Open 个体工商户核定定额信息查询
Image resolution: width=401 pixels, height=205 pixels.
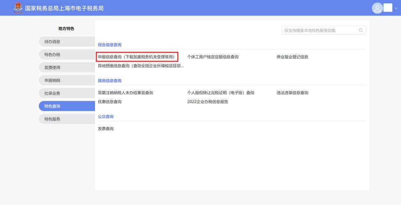click(x=213, y=57)
